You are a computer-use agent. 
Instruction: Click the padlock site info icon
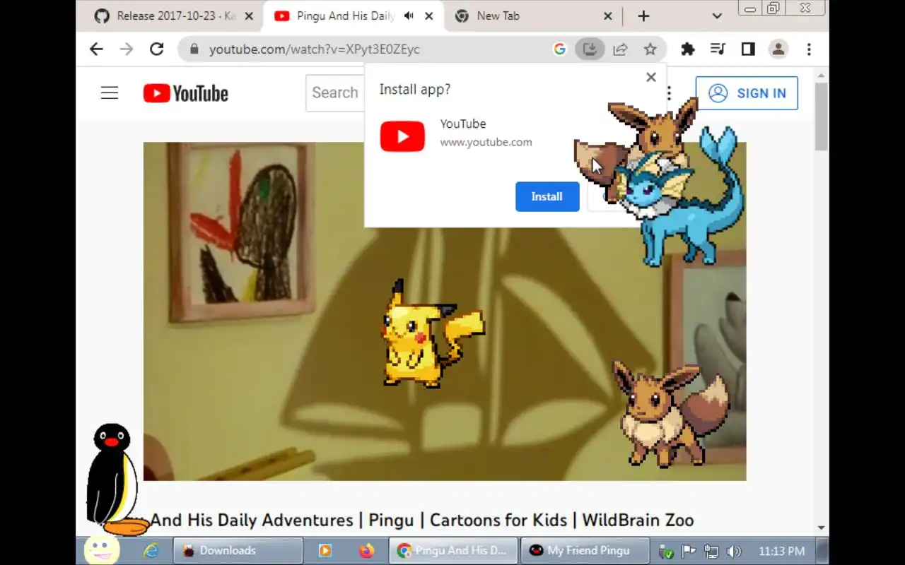point(194,49)
